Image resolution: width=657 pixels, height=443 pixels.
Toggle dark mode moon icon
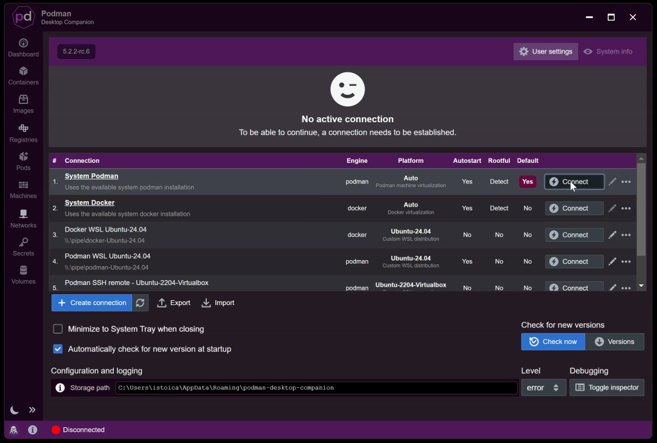pyautogui.click(x=14, y=410)
